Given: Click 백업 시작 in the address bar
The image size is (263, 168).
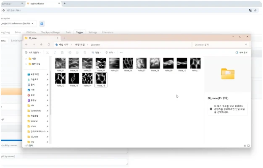Looking at the screenshot, I should 63,45.
